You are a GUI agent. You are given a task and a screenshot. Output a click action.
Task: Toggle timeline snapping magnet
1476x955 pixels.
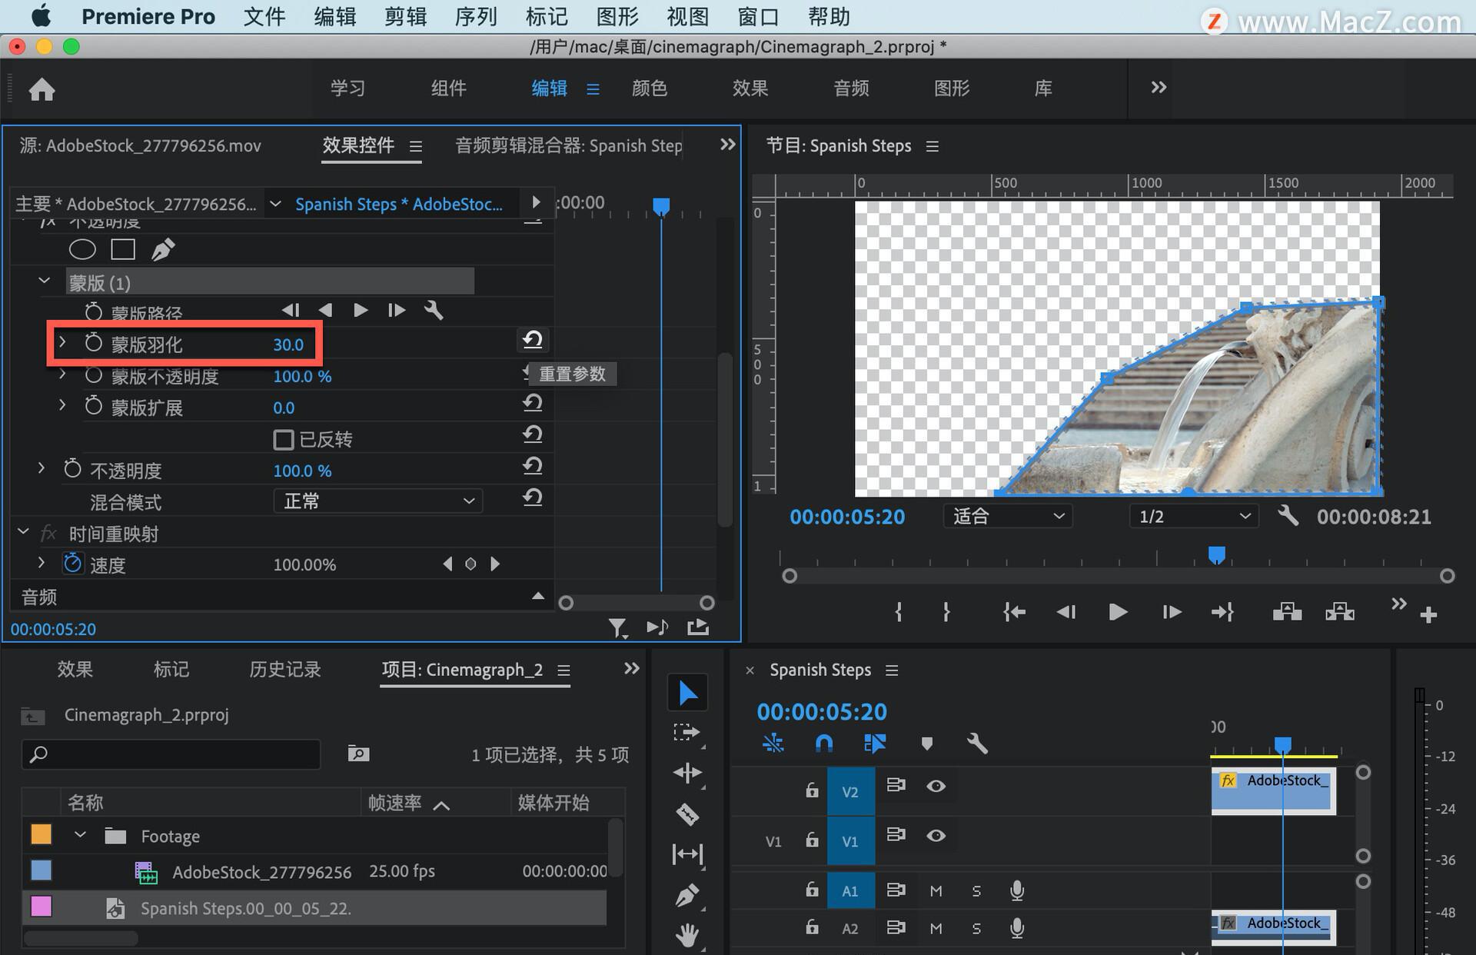click(x=823, y=744)
